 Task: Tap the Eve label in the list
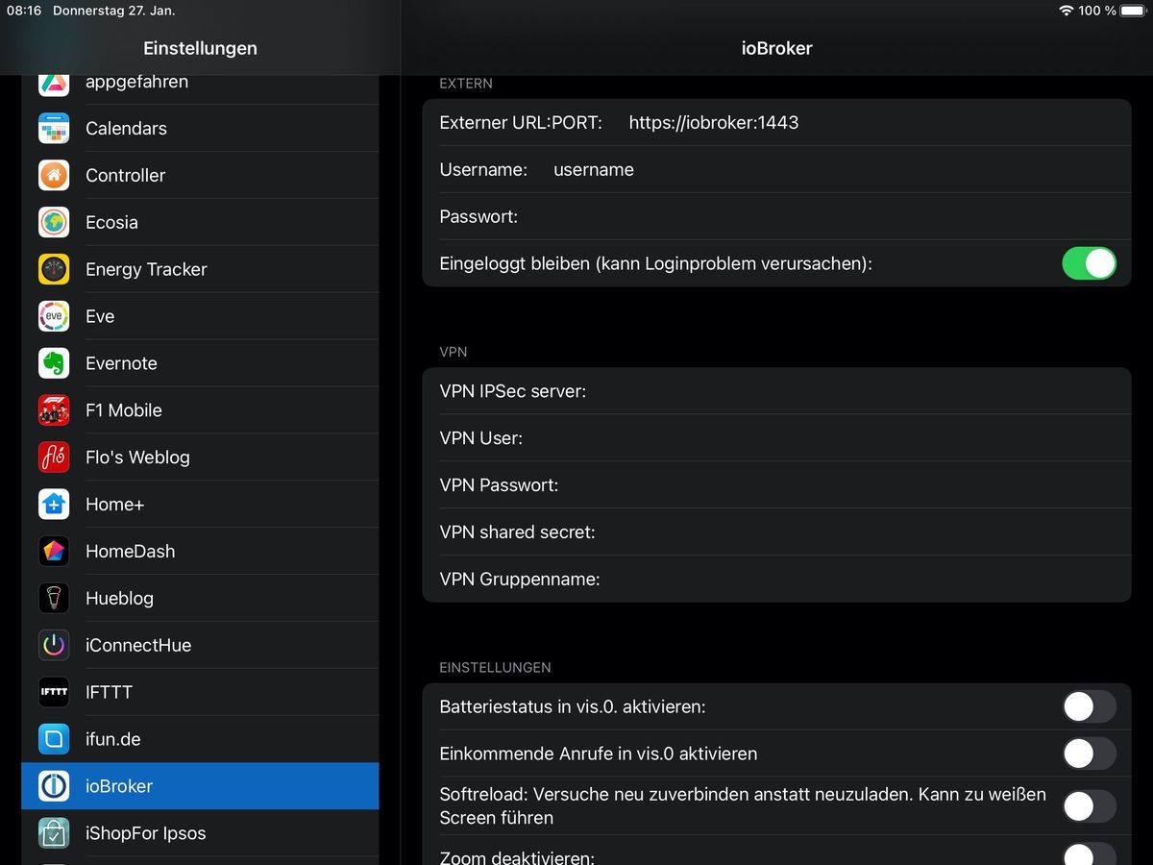(100, 316)
